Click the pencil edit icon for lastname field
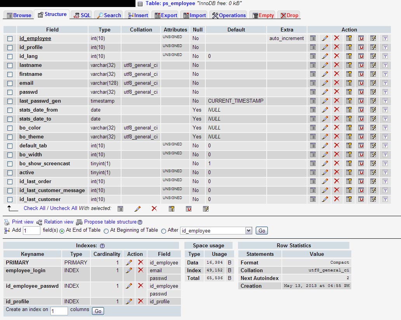 pos(325,65)
